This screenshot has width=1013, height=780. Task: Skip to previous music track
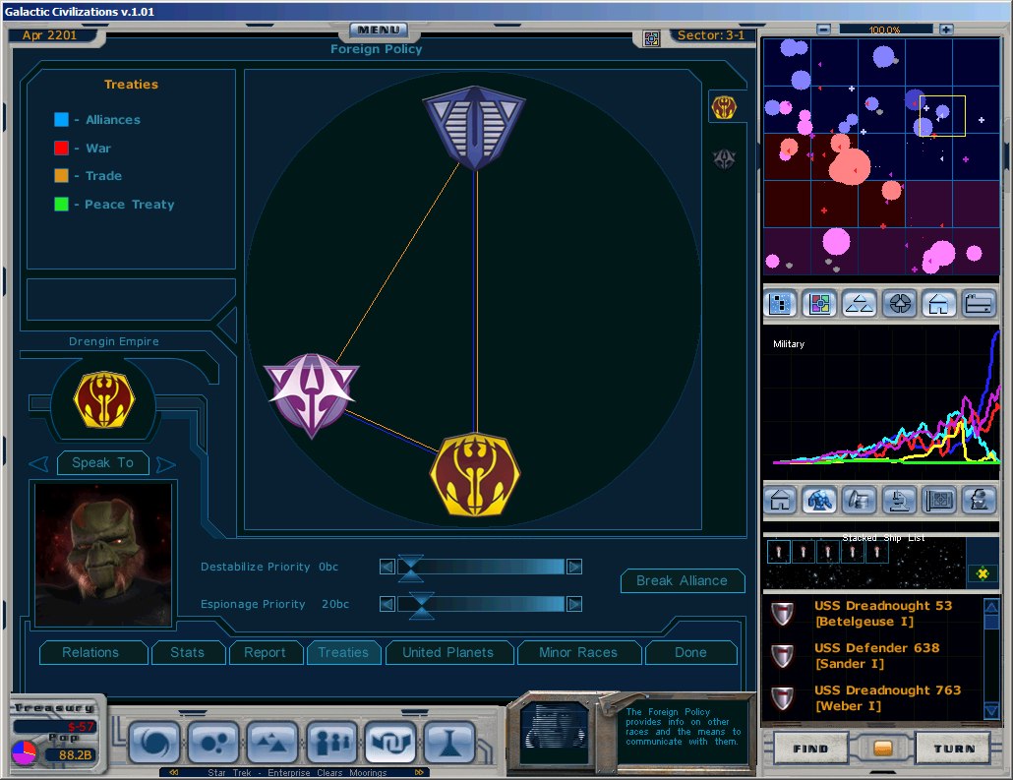174,772
